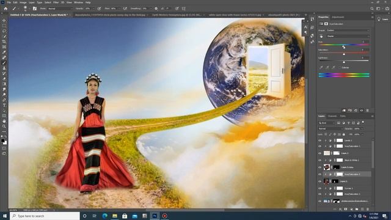This screenshot has width=391, height=220.
Task: Create new fill or adjustment layer icon
Action: pos(351,209)
